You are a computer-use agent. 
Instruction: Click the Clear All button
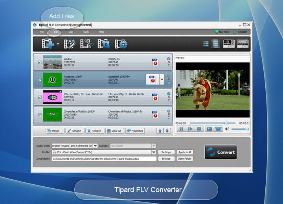click(115, 131)
